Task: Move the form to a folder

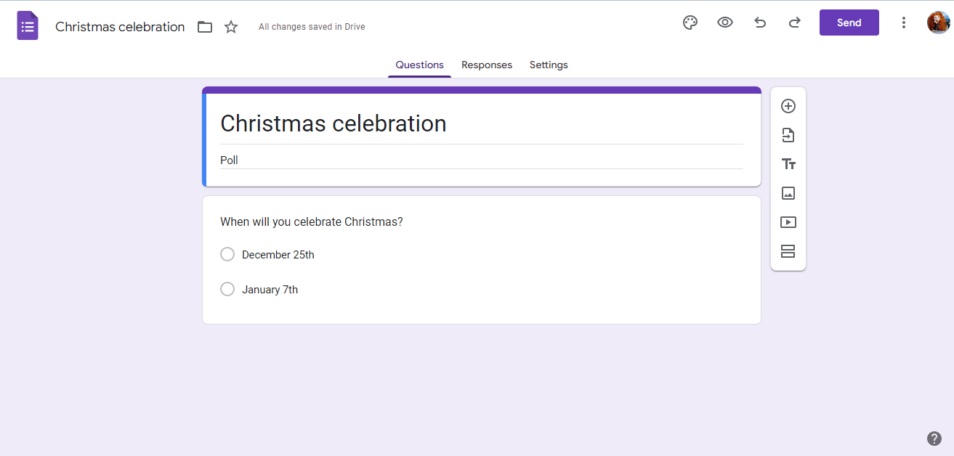Action: click(x=205, y=27)
